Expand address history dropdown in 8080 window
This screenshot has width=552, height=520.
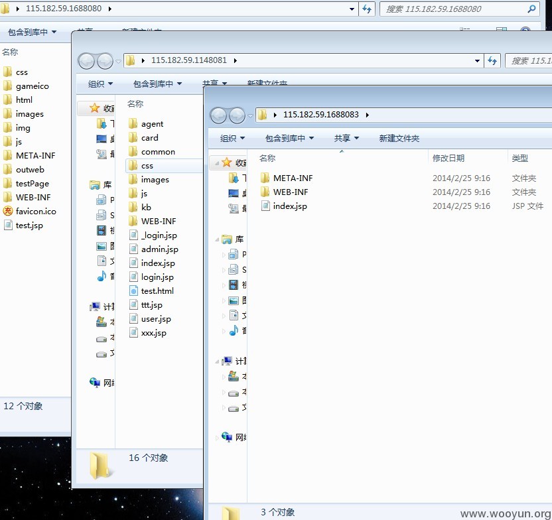[x=352, y=9]
